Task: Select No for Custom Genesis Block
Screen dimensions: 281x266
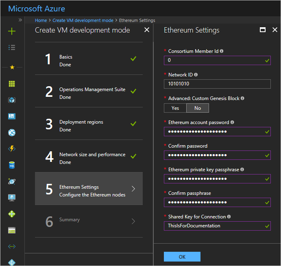Action: 198,108
